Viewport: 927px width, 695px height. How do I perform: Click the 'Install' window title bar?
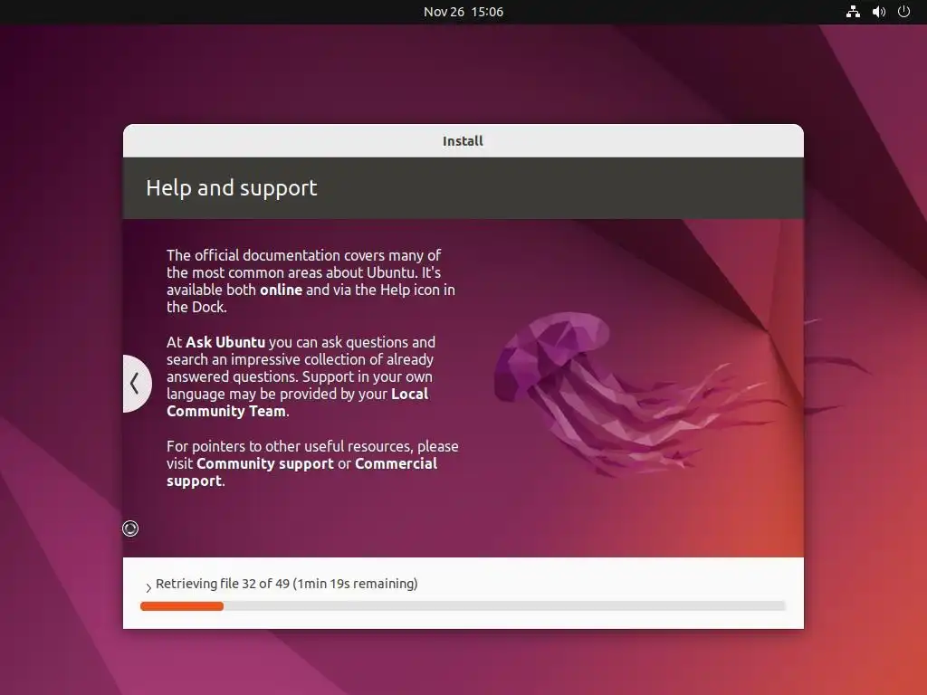463,140
